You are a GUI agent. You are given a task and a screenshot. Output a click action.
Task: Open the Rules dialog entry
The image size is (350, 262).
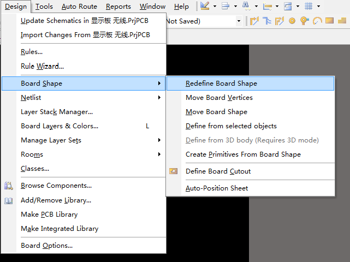(x=84, y=52)
